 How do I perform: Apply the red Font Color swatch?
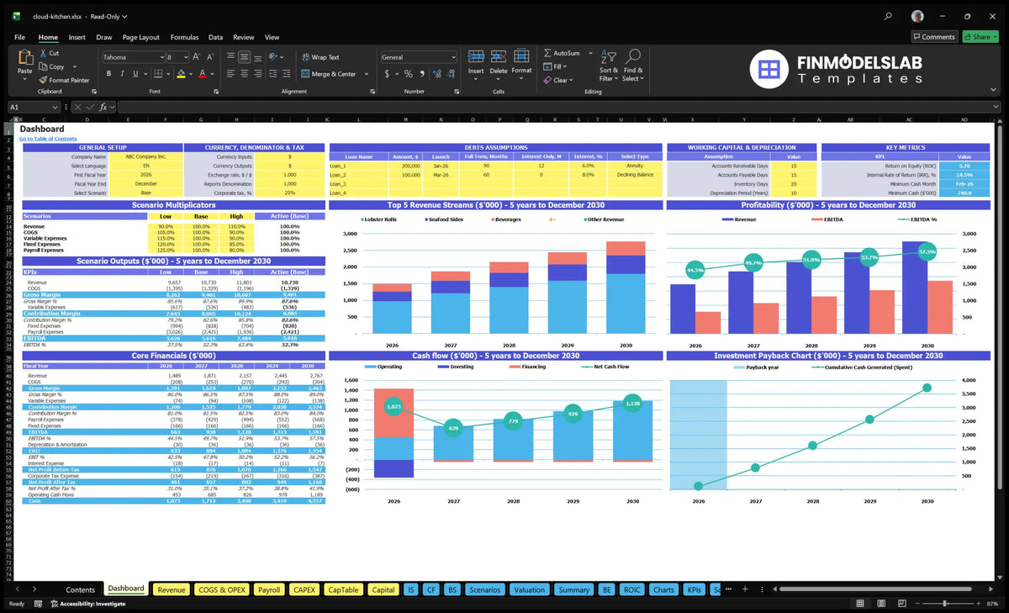[202, 74]
